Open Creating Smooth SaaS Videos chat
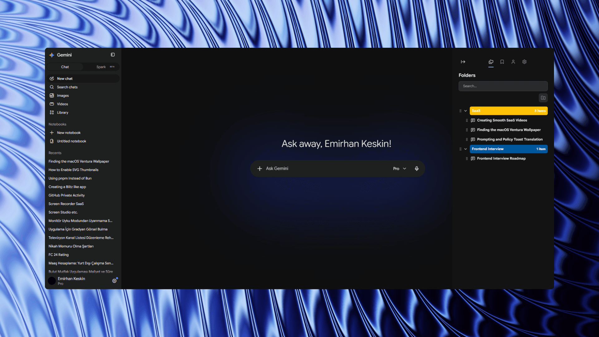Viewport: 599px width, 337px height. point(502,120)
